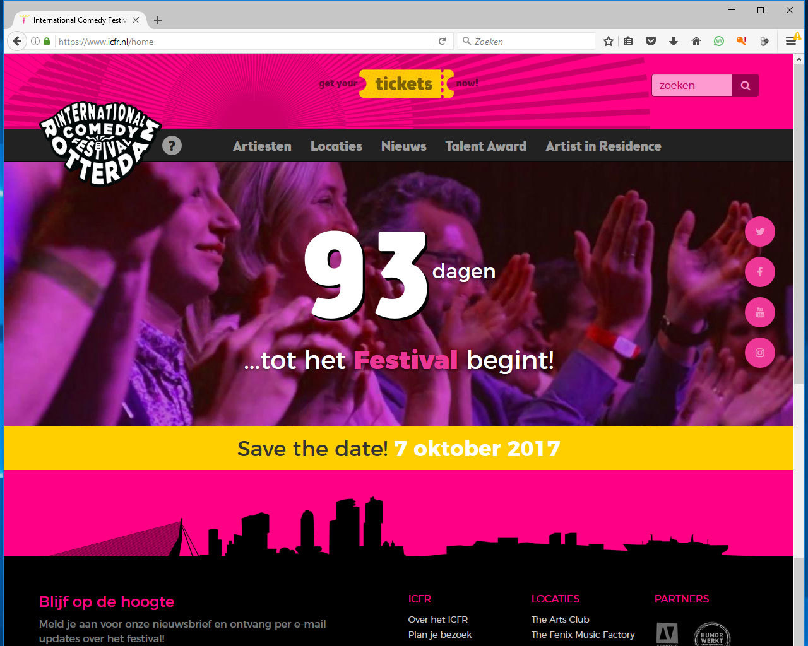The image size is (808, 646).
Task: Bookmark this page with the star icon
Action: (x=609, y=41)
